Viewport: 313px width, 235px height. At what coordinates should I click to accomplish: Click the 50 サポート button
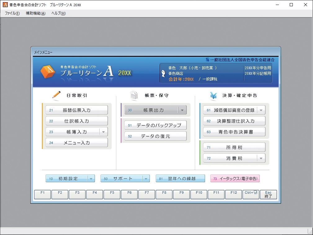121,179
